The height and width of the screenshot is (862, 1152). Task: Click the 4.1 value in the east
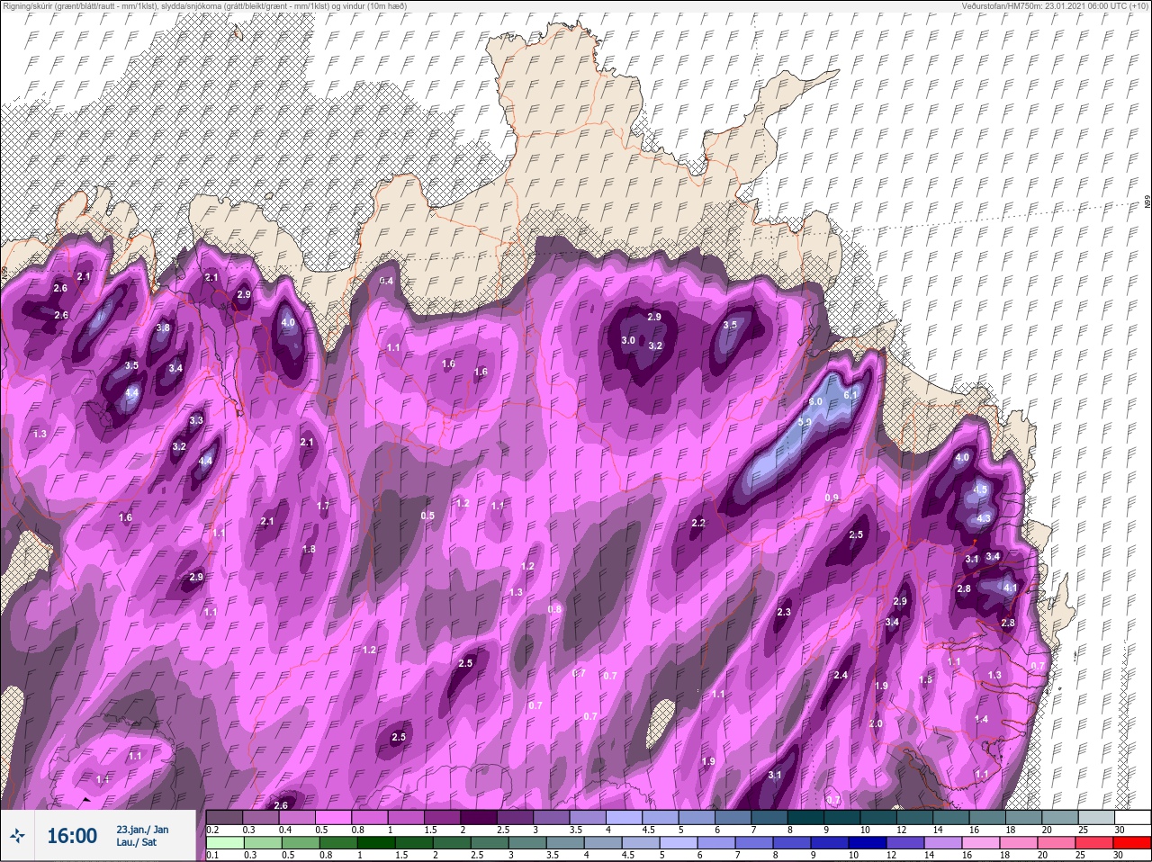(x=1010, y=588)
